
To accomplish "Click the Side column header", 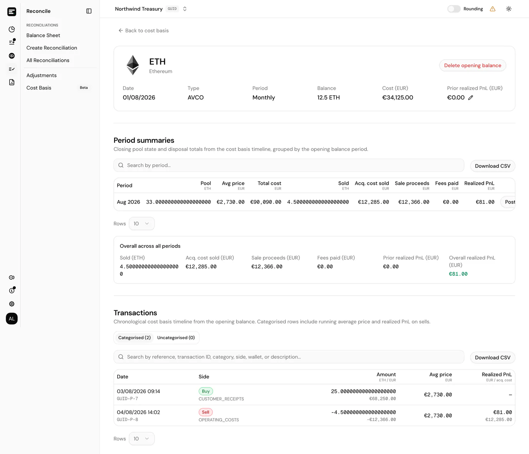I will tap(204, 377).
